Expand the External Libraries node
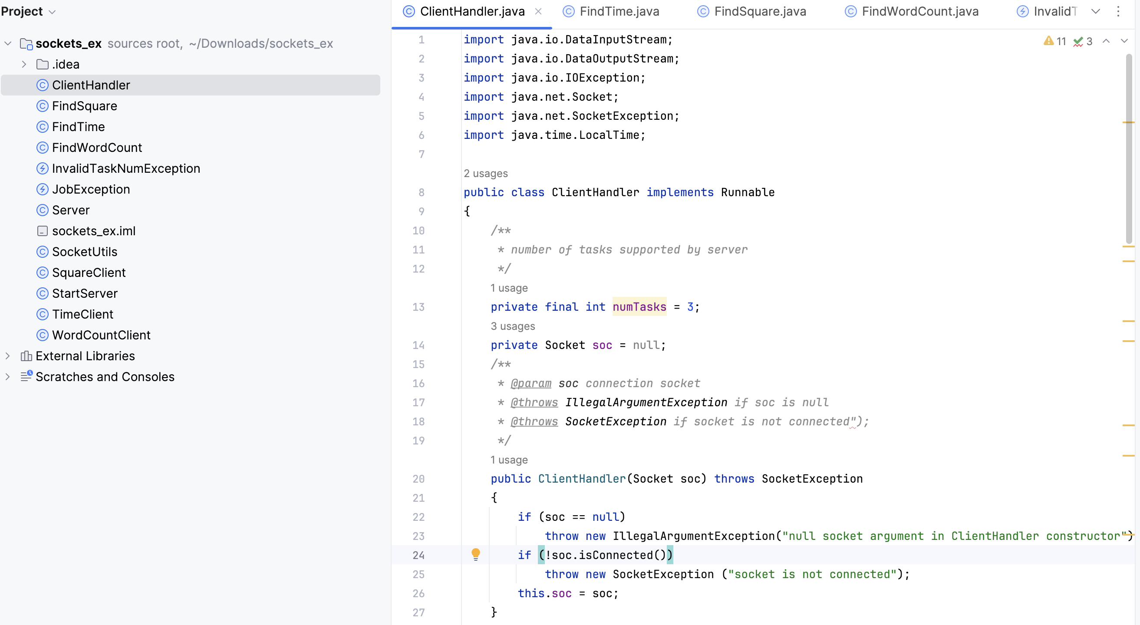1140x625 pixels. tap(7, 355)
